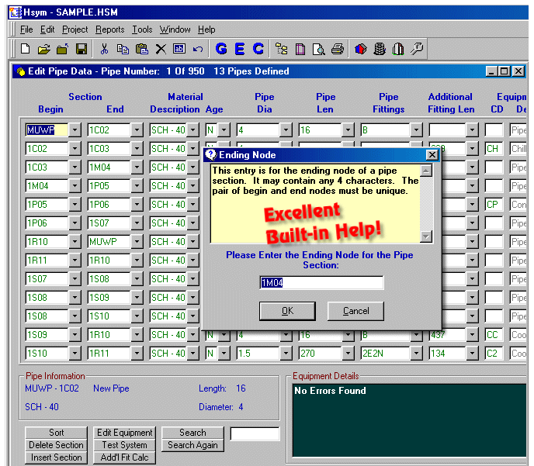Screen dimensions: 534x466
Task: Click the 'ab' rename toolbar icon
Action: 179,49
